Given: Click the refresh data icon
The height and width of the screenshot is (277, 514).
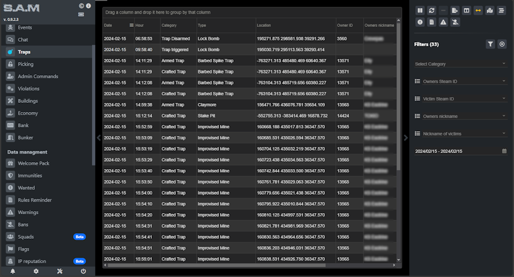Looking at the screenshot, I should tap(432, 10).
